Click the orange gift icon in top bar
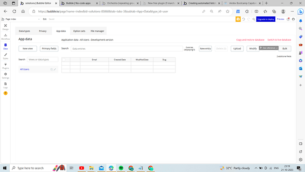Viewport: 305px width, 172px height. (x=238, y=19)
